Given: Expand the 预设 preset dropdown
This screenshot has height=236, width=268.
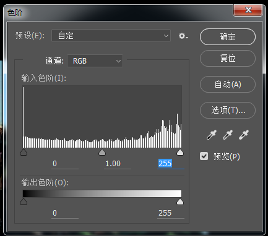Looking at the screenshot, I should point(111,36).
